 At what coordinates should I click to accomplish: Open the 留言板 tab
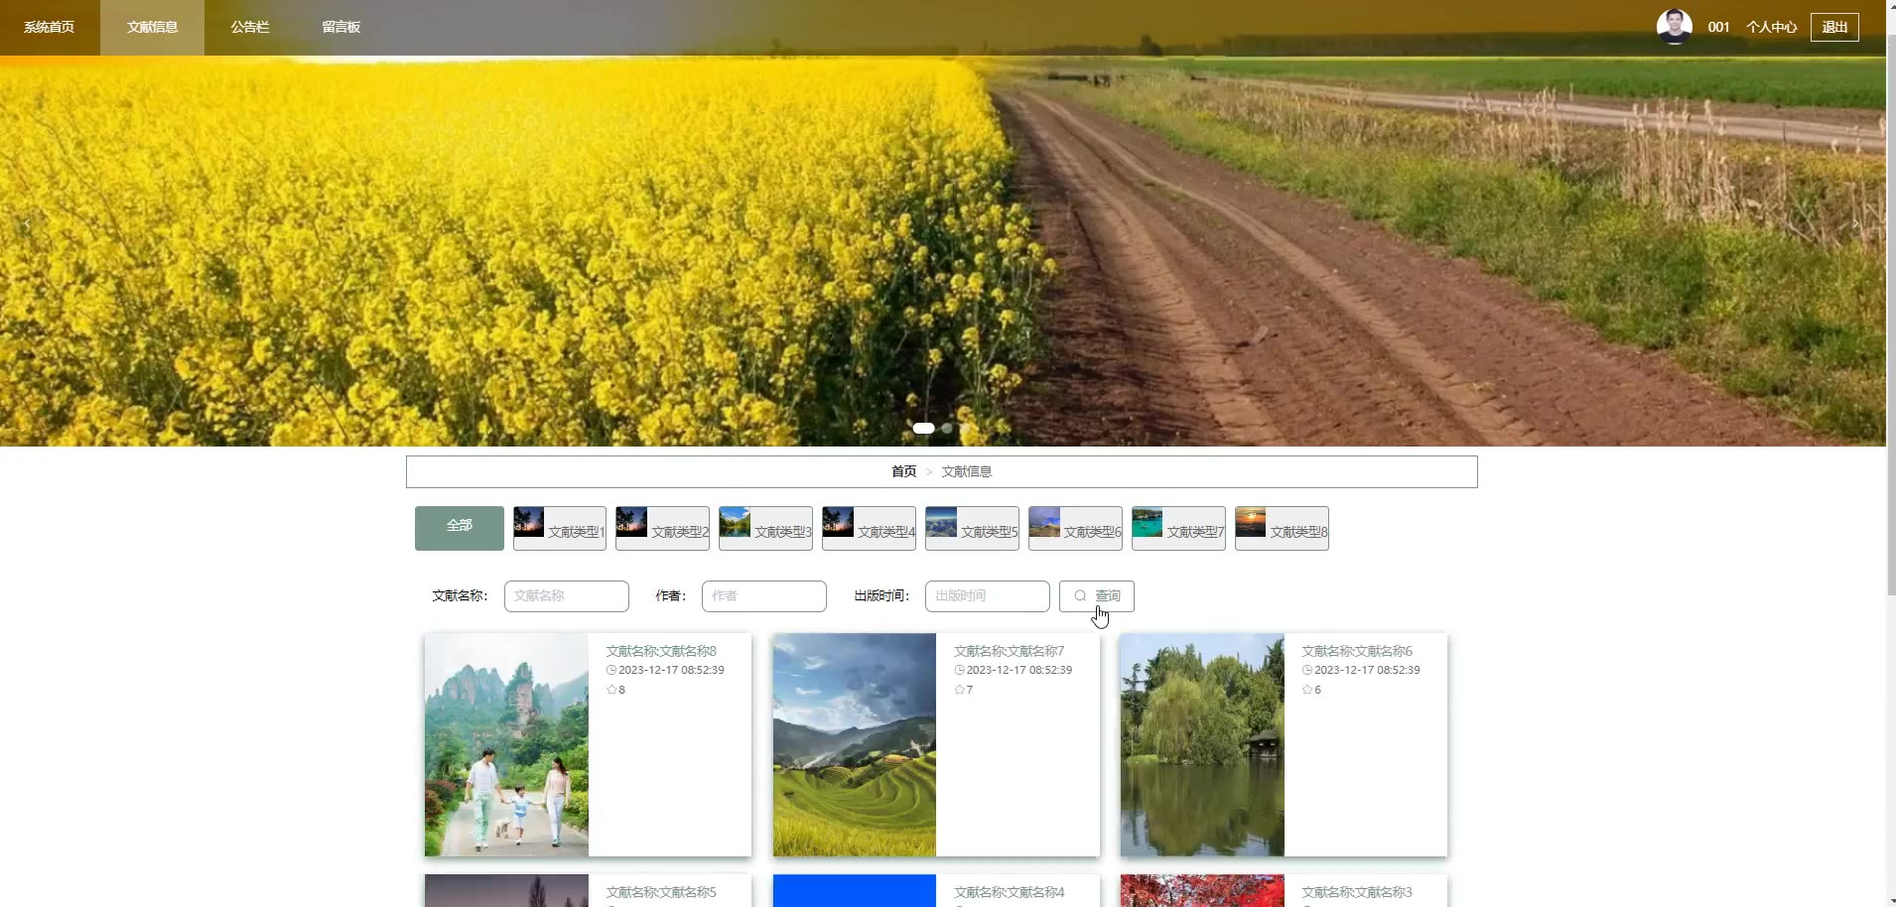(340, 27)
